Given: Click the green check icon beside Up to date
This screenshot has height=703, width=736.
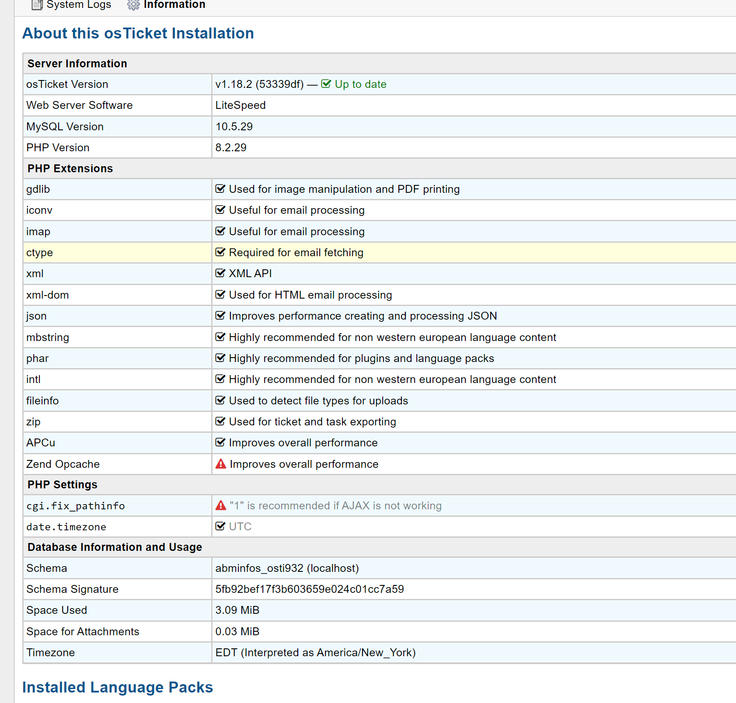Looking at the screenshot, I should click(326, 84).
